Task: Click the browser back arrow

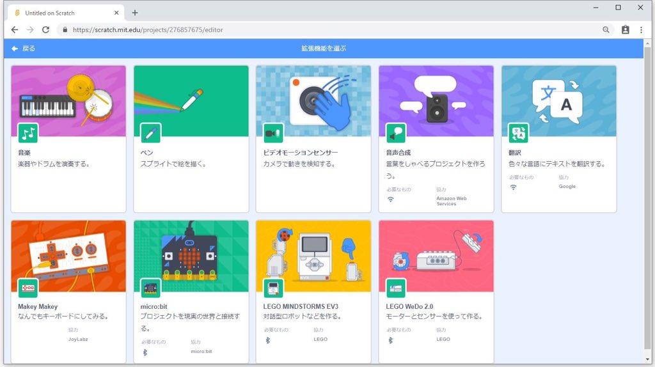Action: pos(15,29)
